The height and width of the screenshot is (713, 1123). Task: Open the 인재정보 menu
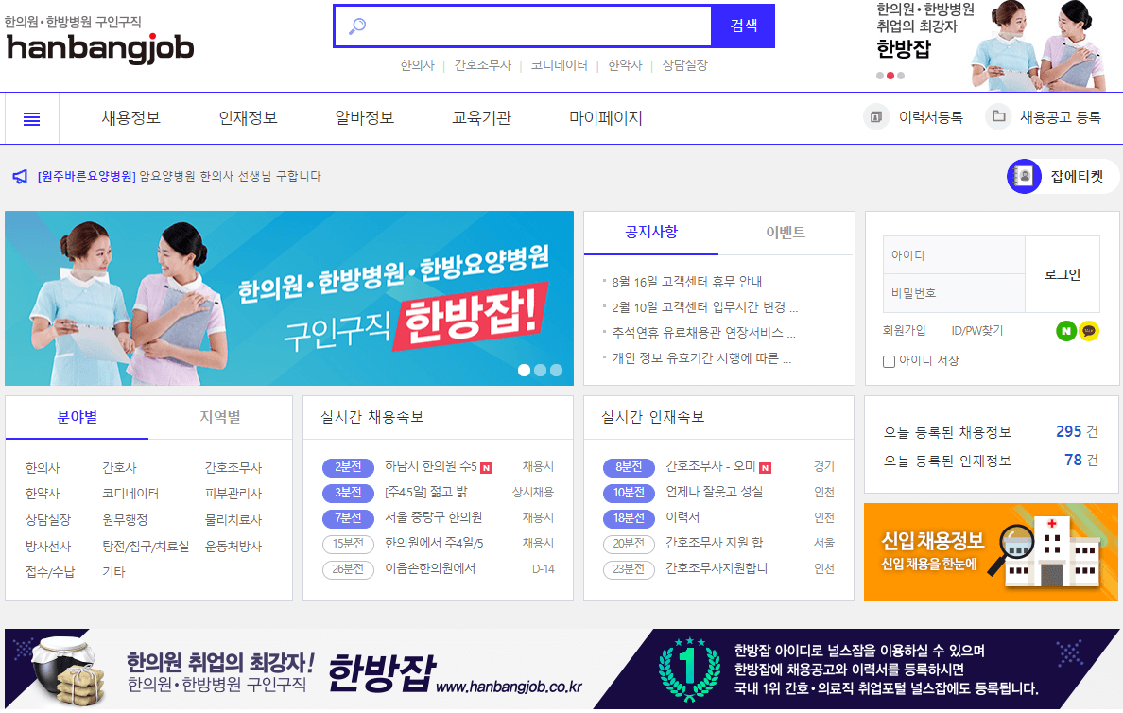point(248,117)
